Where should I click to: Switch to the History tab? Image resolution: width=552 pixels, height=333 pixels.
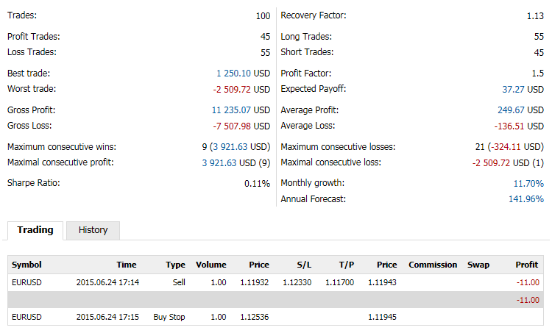pos(93,230)
